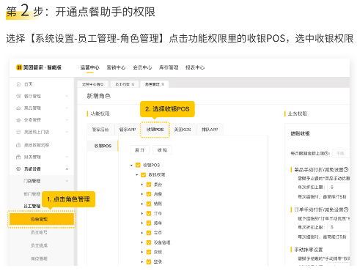
Task: Close the 角色管理 page tab
Action: (x=163, y=84)
